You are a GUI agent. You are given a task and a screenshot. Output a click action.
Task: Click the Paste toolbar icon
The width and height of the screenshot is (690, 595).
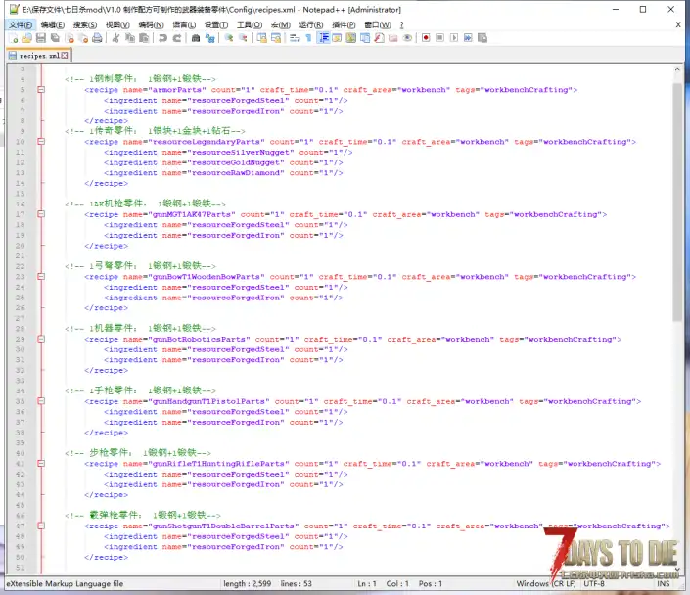click(x=144, y=38)
